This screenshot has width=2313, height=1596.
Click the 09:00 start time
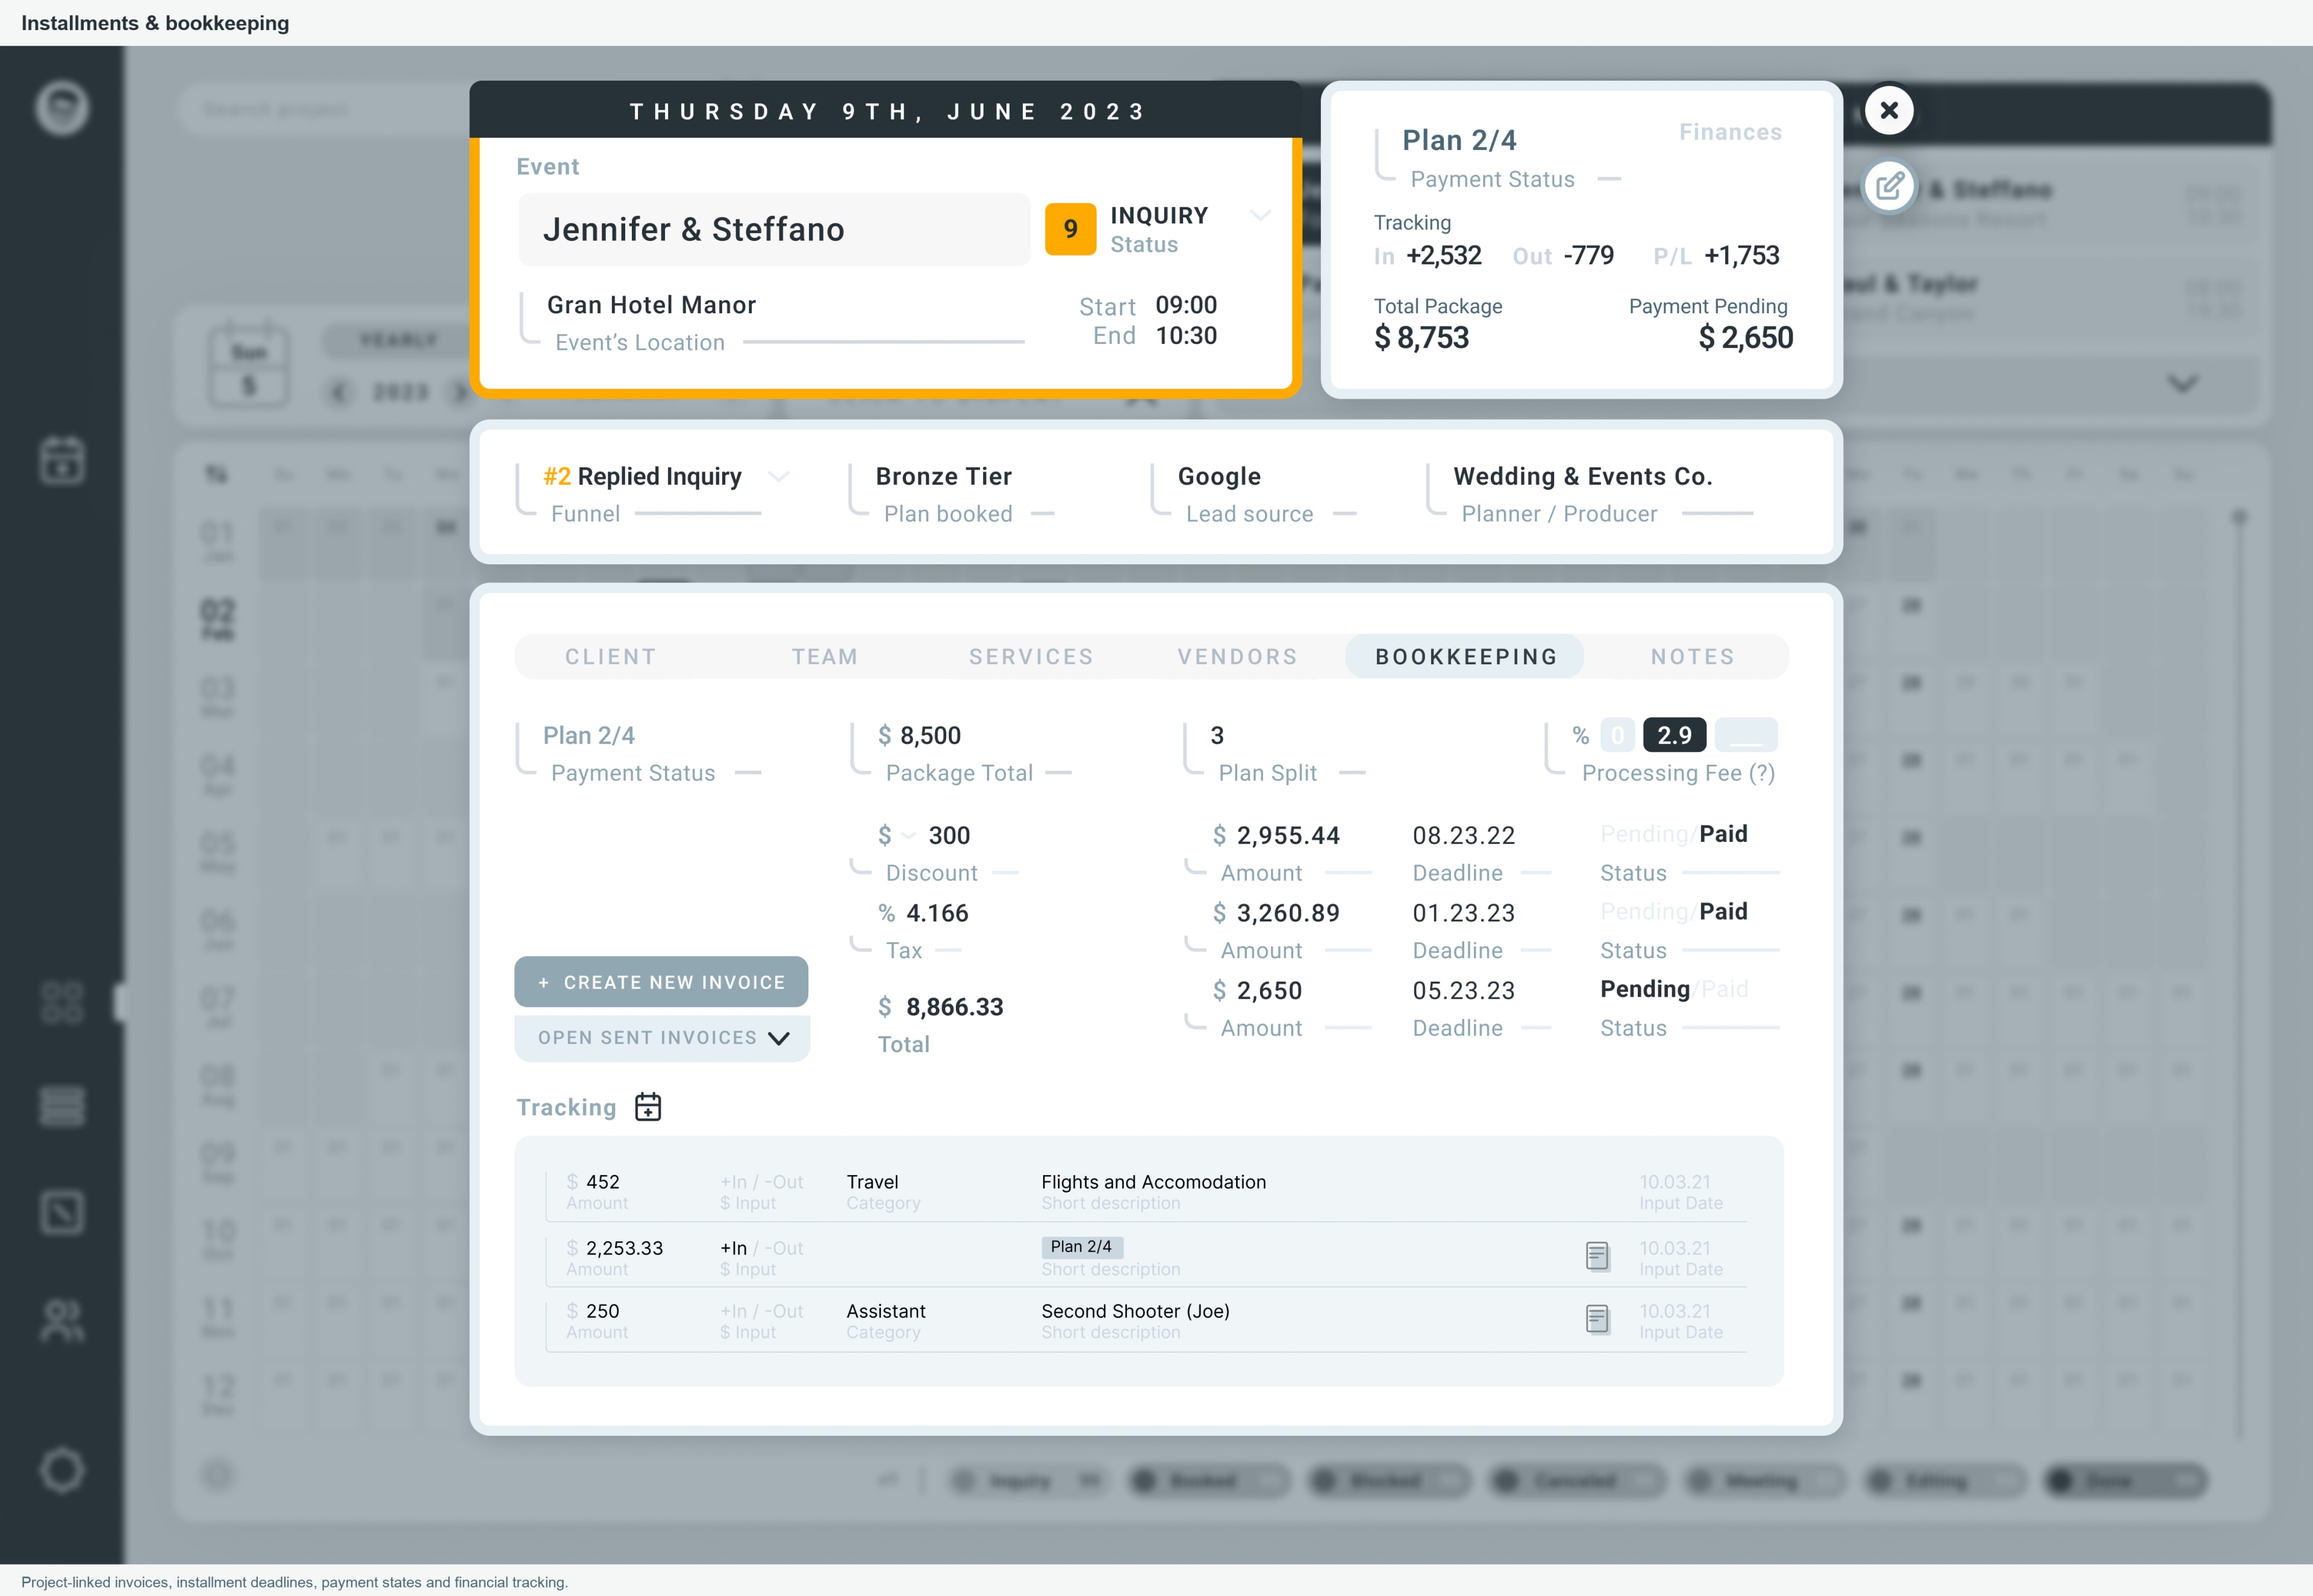point(1186,305)
